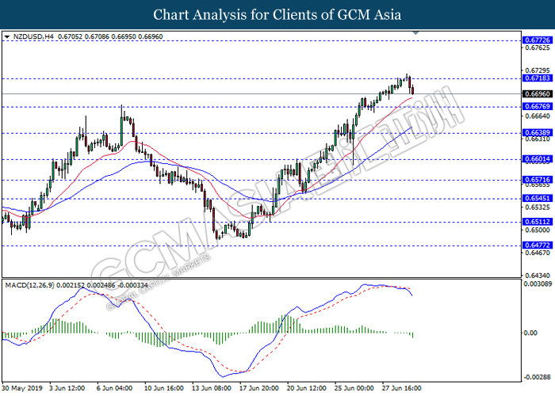Click the 3 Jun 12:00 time label
The width and height of the screenshot is (555, 396).
(x=67, y=388)
